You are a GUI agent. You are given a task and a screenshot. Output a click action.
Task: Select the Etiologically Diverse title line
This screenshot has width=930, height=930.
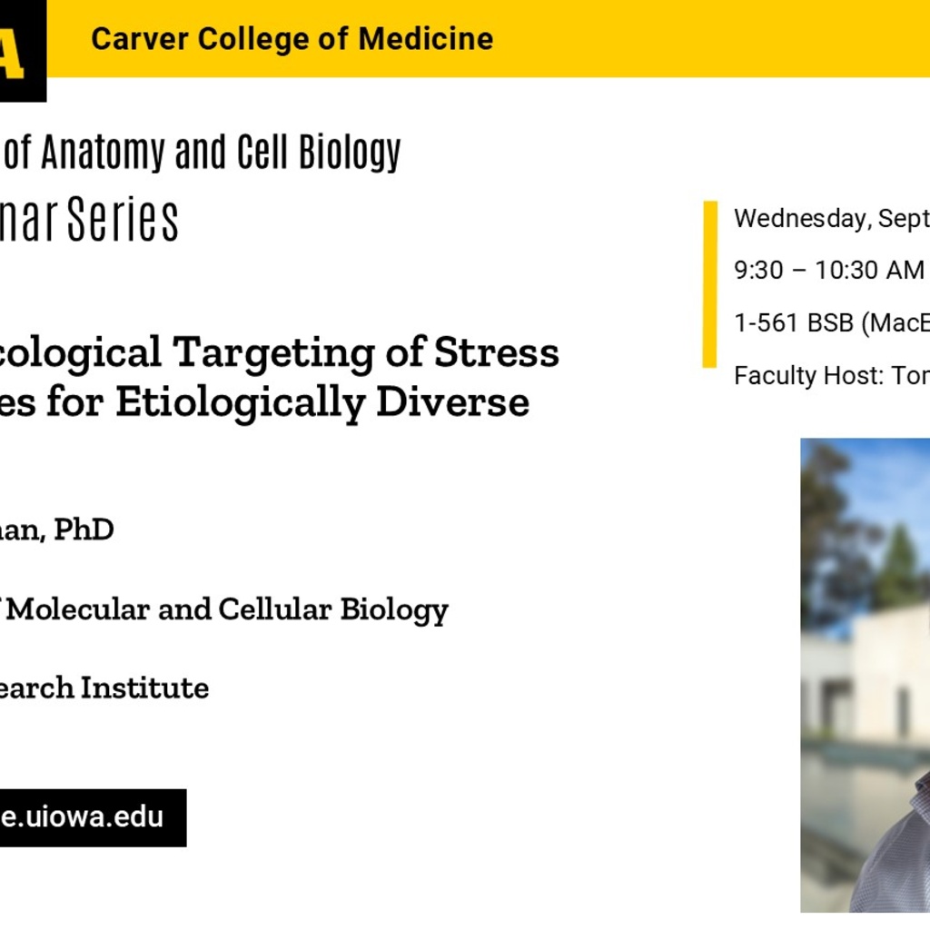[264, 402]
